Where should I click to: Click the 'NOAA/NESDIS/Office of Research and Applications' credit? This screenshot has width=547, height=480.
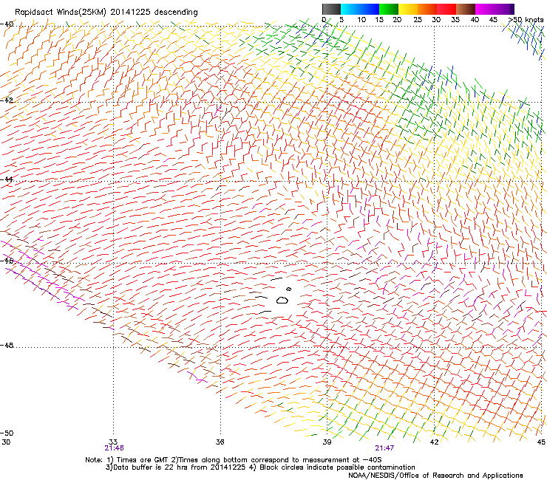pyautogui.click(x=435, y=476)
